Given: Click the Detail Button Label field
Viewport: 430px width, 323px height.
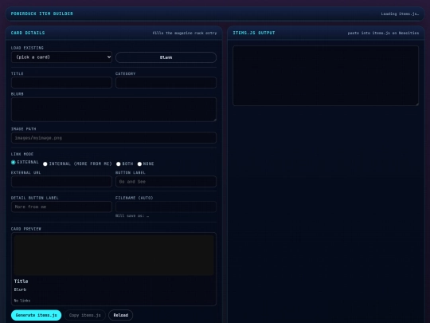Looking at the screenshot, I should (61, 207).
